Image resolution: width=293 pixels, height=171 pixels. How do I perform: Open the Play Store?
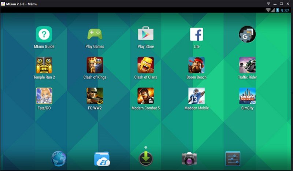(x=145, y=33)
